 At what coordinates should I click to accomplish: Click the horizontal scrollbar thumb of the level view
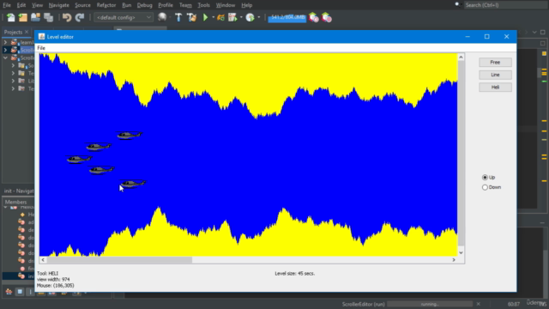click(x=119, y=260)
